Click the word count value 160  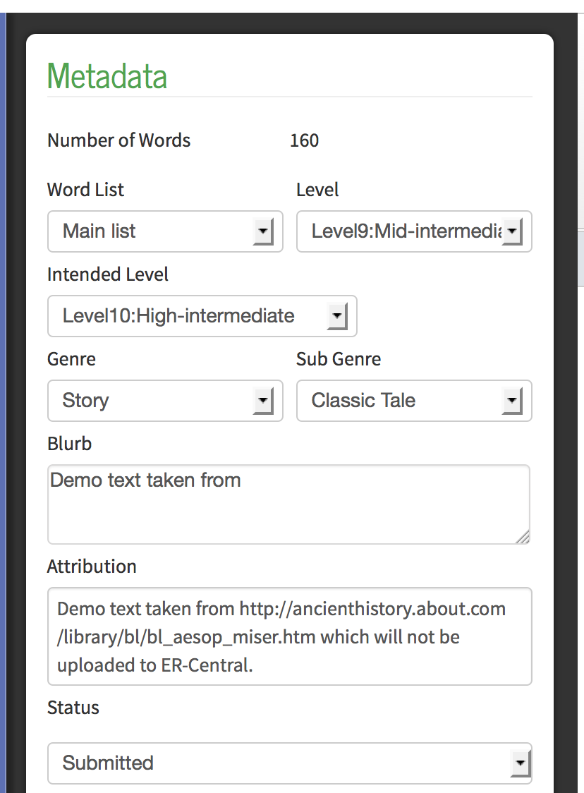pyautogui.click(x=304, y=140)
